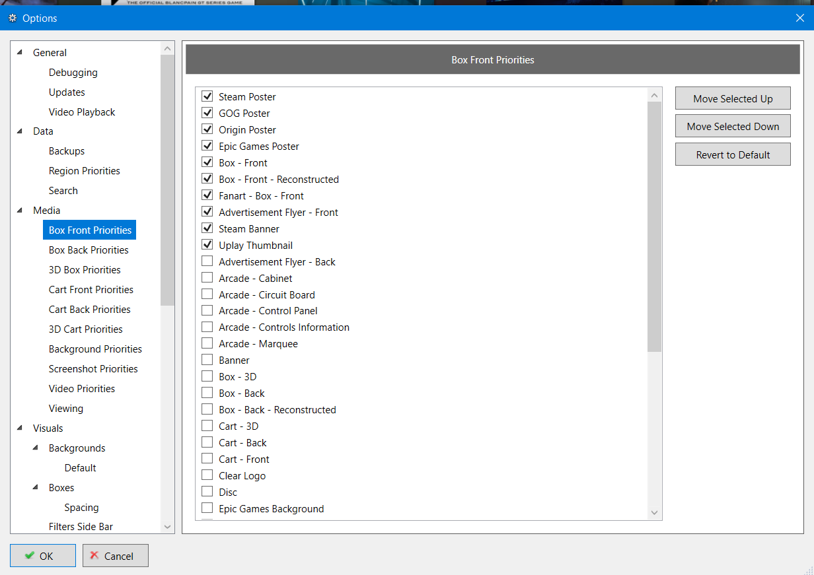Uncheck the Fanart - Box - Front checkbox
The width and height of the screenshot is (814, 575).
click(207, 195)
